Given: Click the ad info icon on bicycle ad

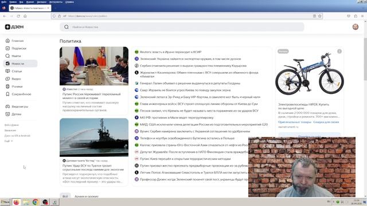Looking at the screenshot, I should [339, 51].
